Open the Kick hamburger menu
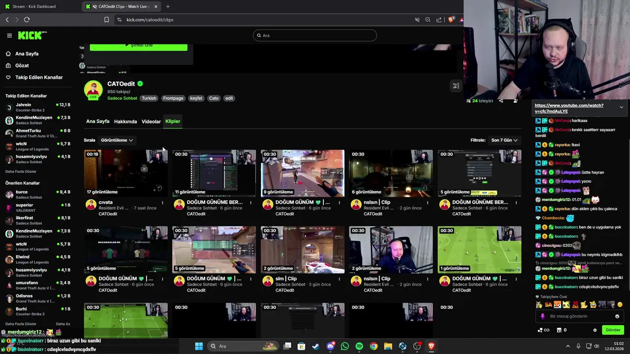630x354 pixels. tap(9, 35)
